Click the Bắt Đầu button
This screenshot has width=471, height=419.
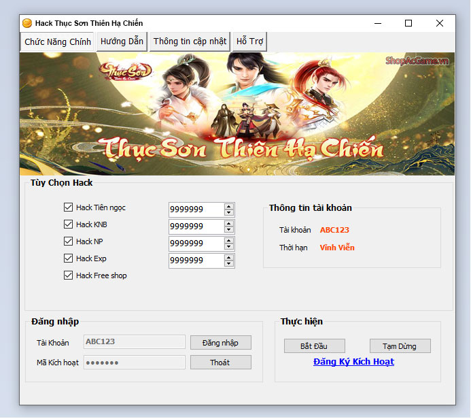coord(315,346)
